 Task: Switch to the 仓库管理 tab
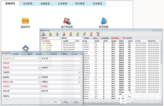(x=63, y=4)
